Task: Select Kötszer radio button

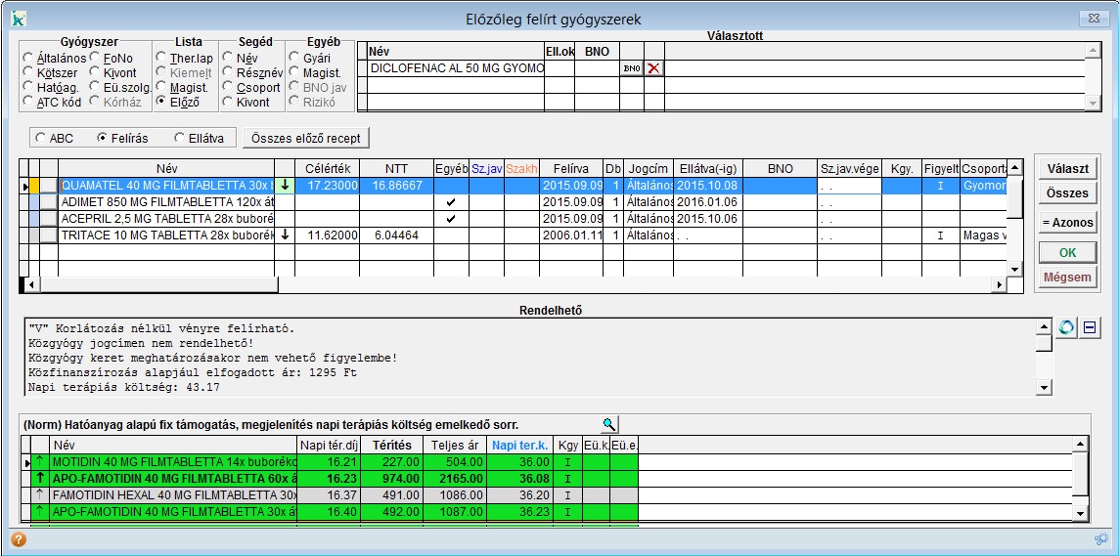Action: click(x=27, y=72)
